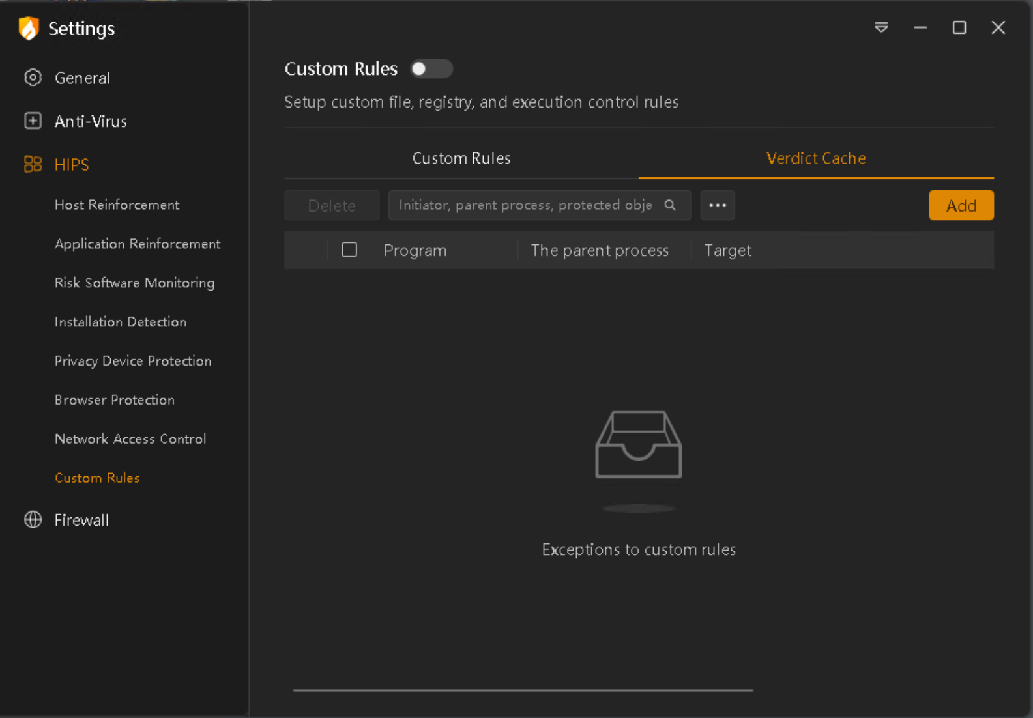Switch to the Custom Rules tab
Viewport: 1033px width, 718px height.
(461, 158)
